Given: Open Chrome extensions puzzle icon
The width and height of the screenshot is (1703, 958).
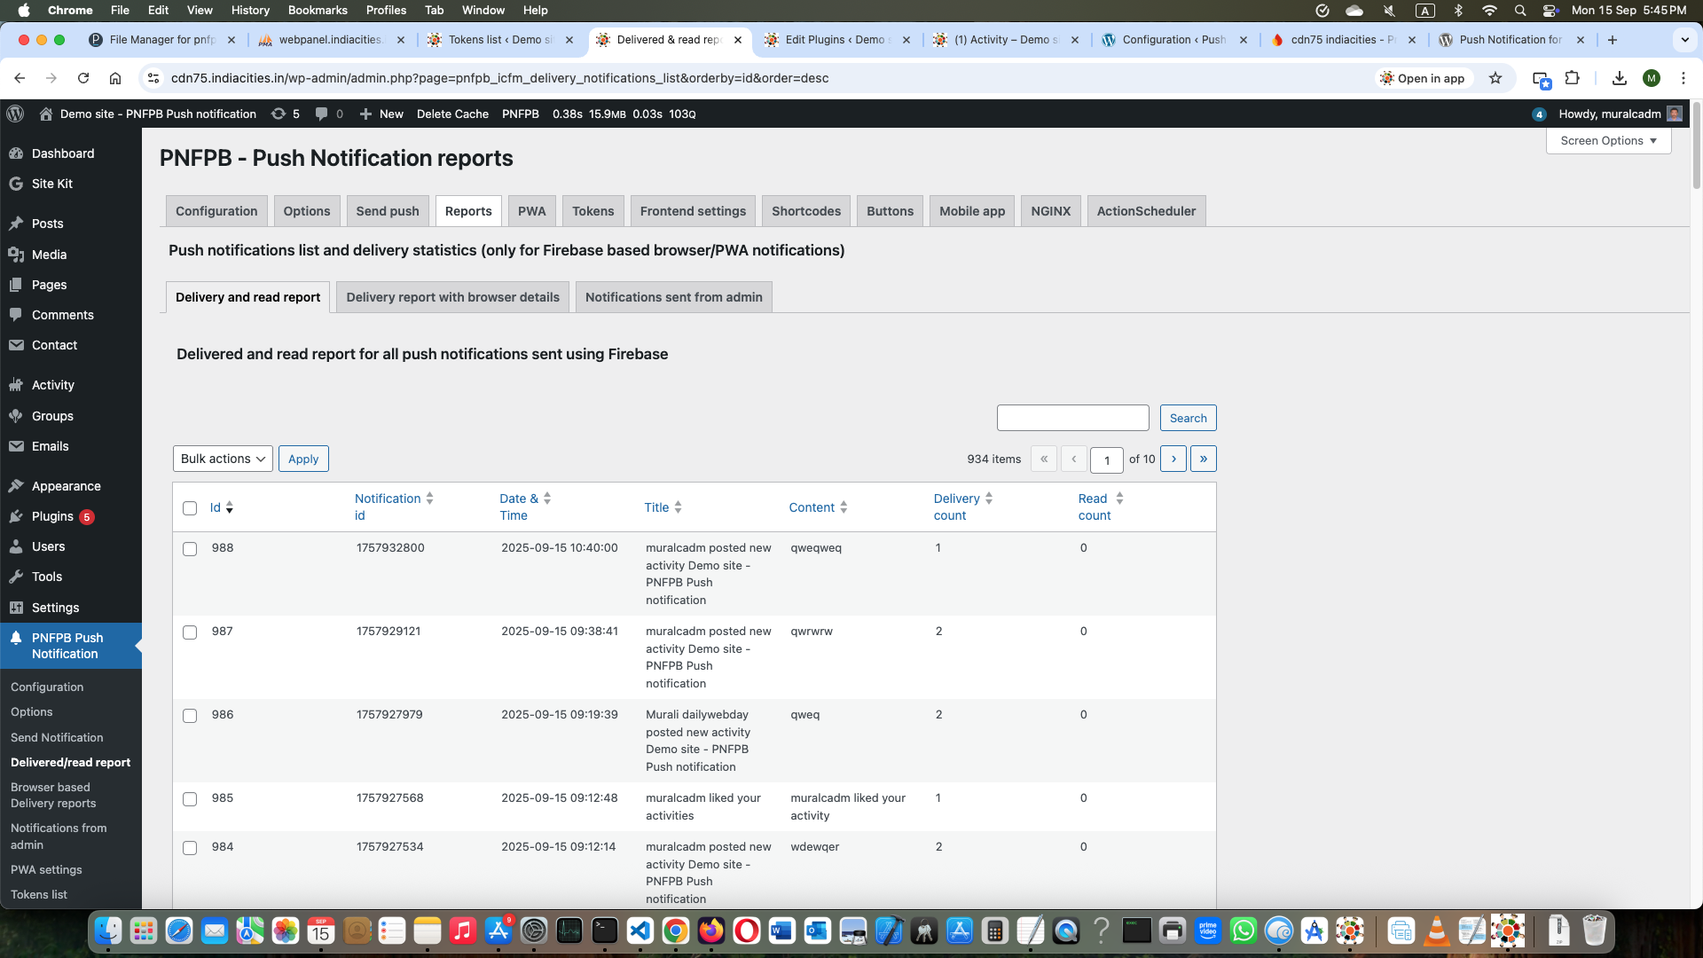Looking at the screenshot, I should pyautogui.click(x=1573, y=78).
